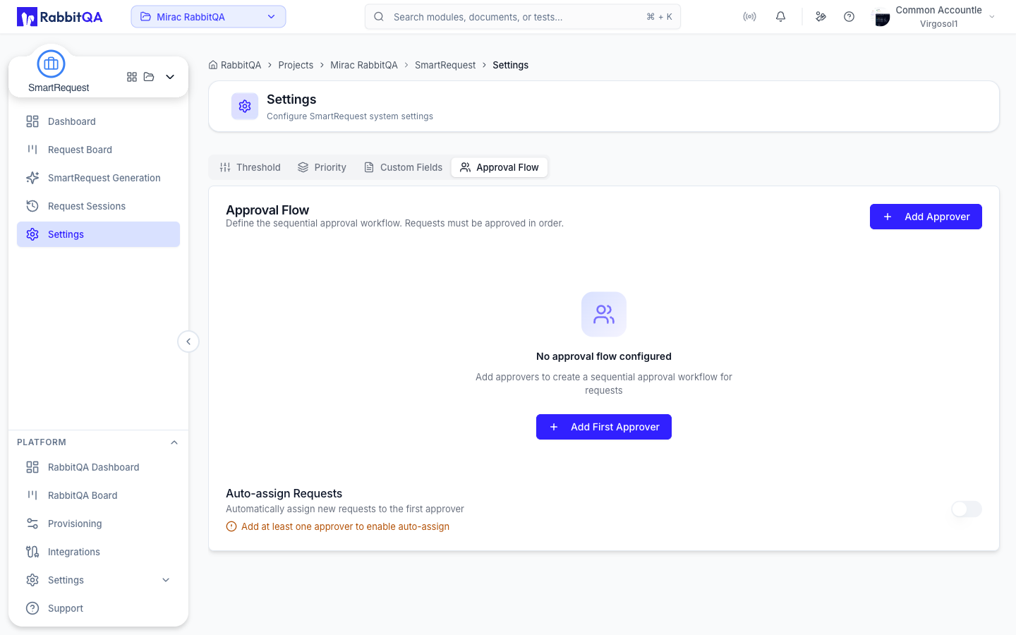Click the Add First Approver button

click(604, 427)
